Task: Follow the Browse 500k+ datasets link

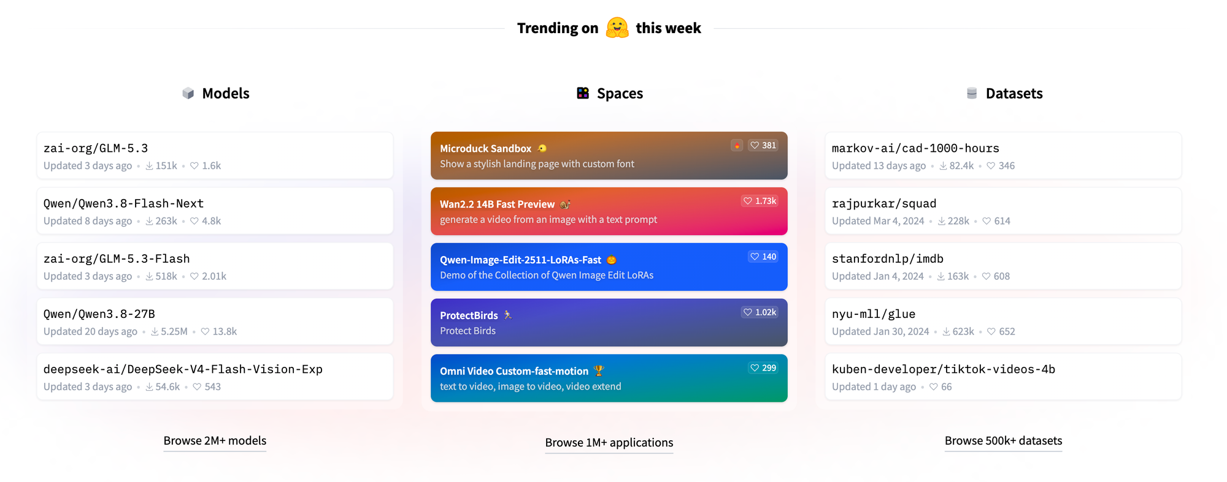Action: pos(1003,441)
